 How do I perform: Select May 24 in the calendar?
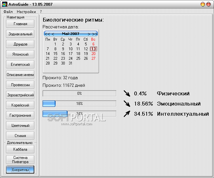tap(70, 58)
